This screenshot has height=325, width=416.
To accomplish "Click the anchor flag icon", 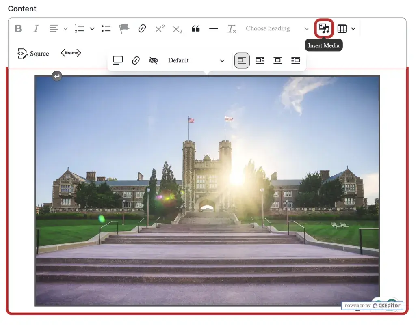I will click(124, 28).
